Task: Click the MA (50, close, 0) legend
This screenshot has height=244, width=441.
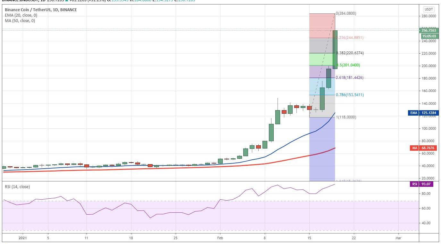Action: (20, 21)
